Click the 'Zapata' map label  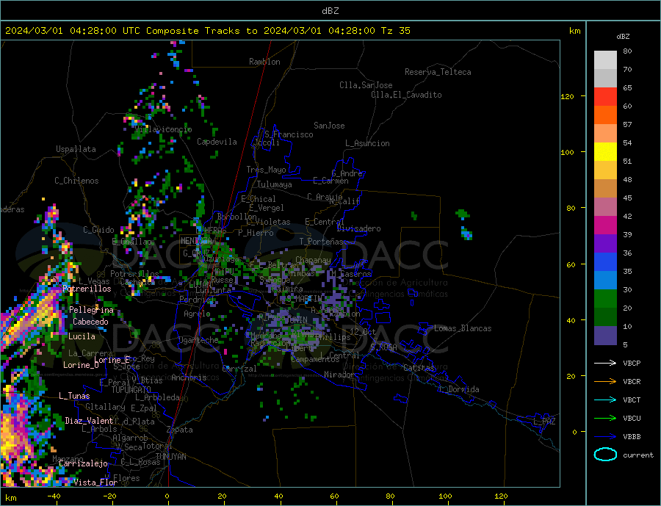[x=180, y=430]
